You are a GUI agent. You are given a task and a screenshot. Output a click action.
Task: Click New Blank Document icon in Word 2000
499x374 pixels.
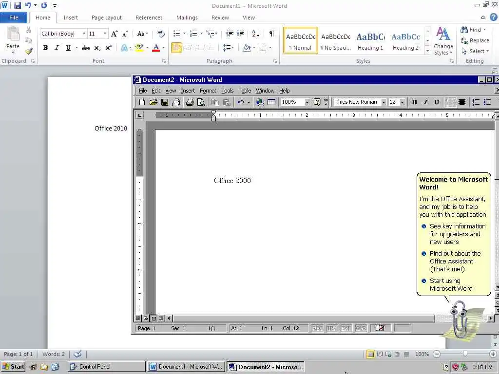(142, 102)
